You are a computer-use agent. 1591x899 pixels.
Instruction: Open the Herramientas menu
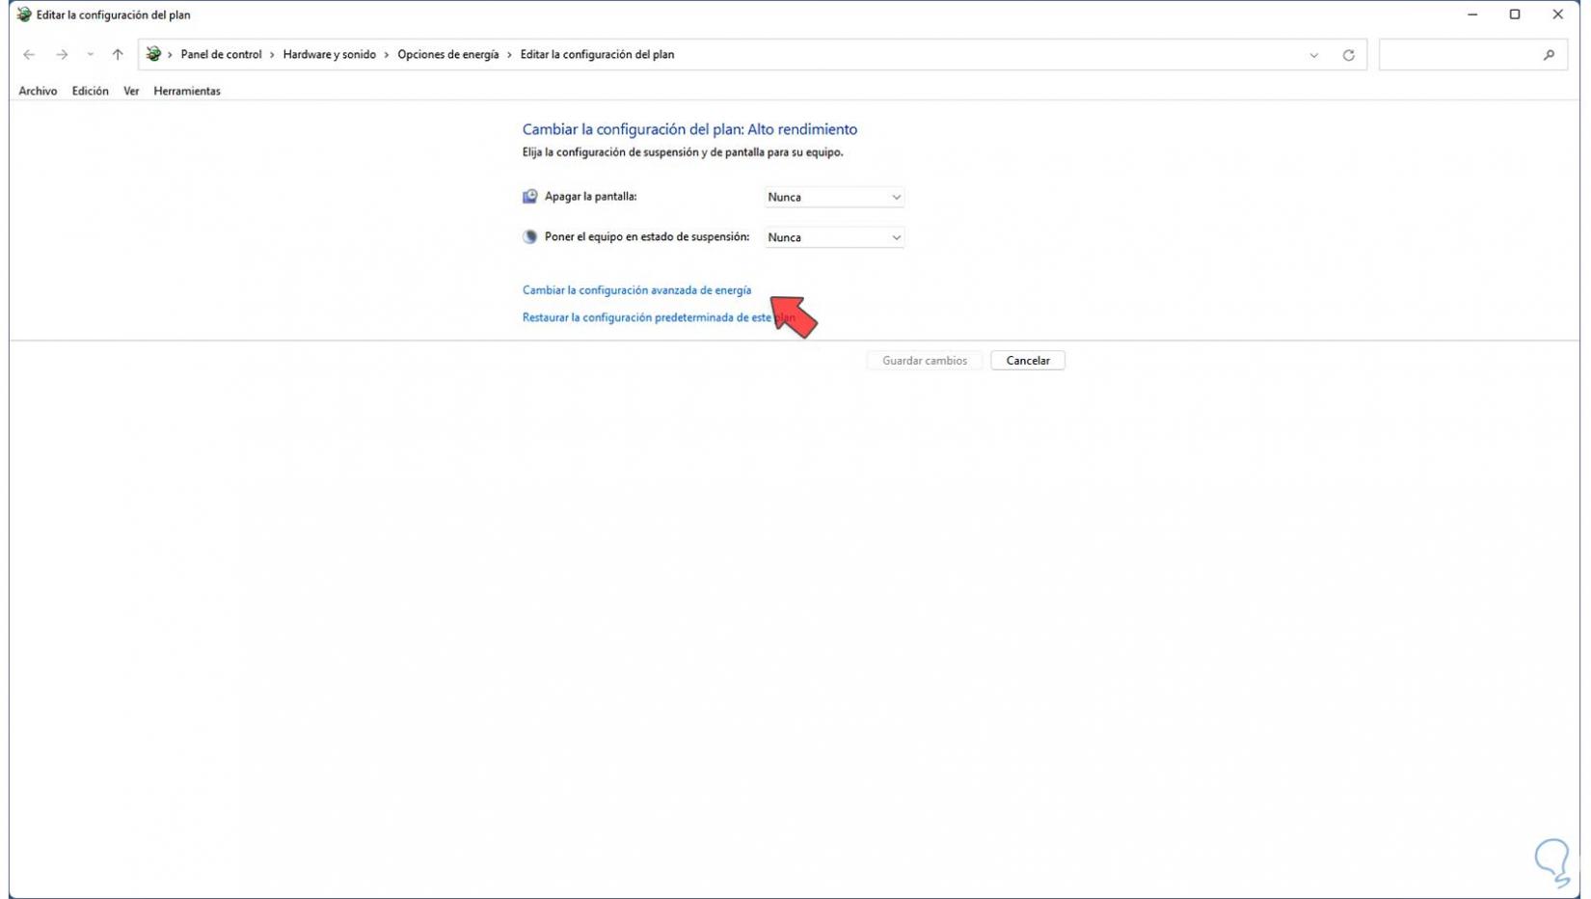pos(187,91)
